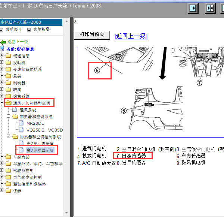Viewport: 224px width, 217px height.
Task: Click the 东风日产-天籁--2008 header bar
Action: tap(31, 22)
